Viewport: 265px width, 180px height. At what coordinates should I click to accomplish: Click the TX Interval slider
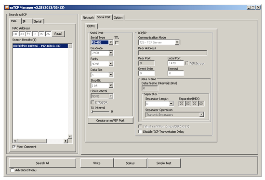coord(100,111)
